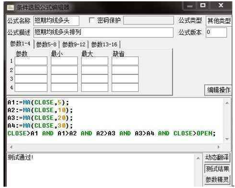The width and height of the screenshot is (235, 188).
Task: Minimize the formula editor window
Action: pyautogui.click(x=190, y=6)
